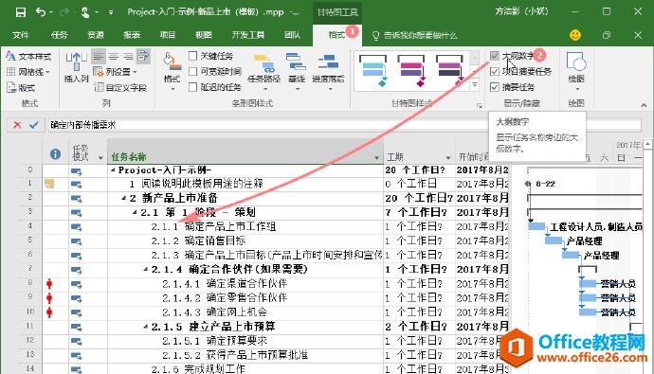This screenshot has width=654, height=374.
Task: Open the 任务名称 column filter dropdown
Action: click(x=376, y=157)
